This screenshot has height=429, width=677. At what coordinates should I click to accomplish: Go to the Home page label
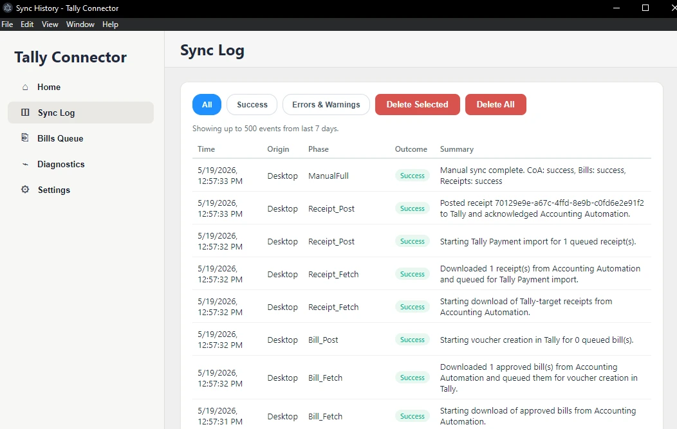(x=49, y=87)
